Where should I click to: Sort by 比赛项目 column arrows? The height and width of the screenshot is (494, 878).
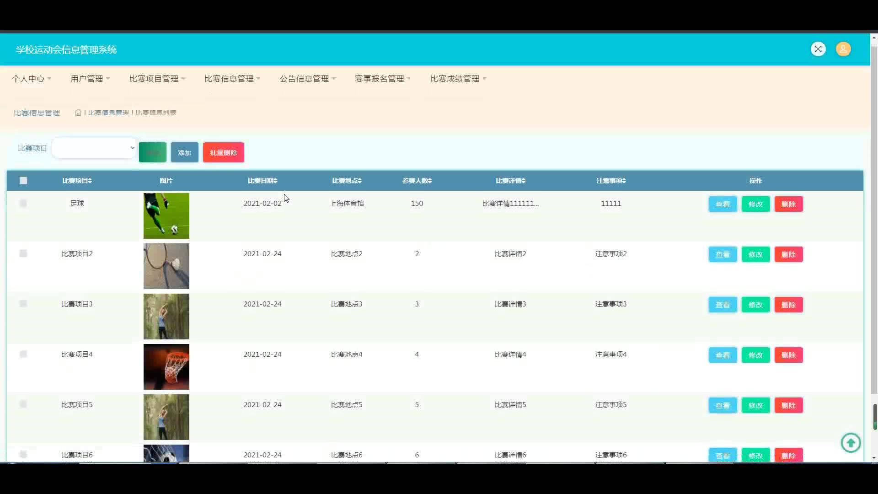point(90,181)
